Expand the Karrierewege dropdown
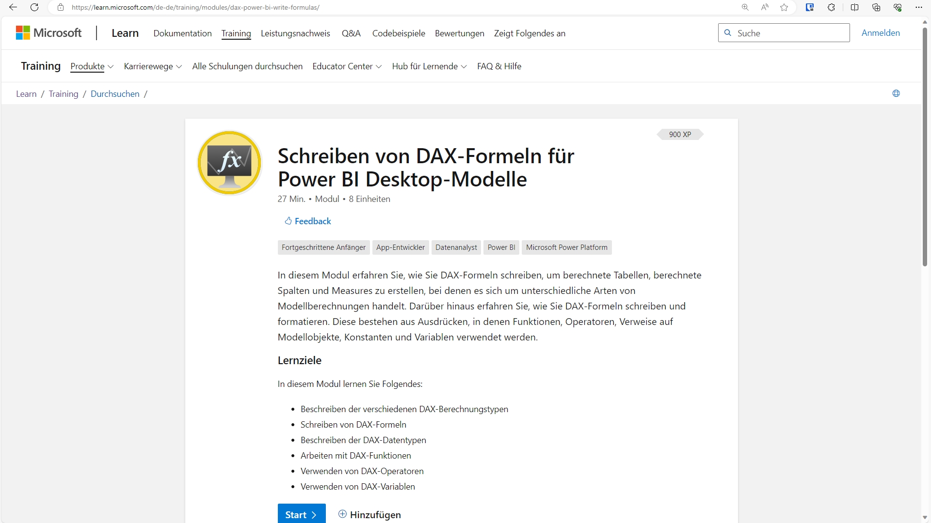 pyautogui.click(x=153, y=66)
